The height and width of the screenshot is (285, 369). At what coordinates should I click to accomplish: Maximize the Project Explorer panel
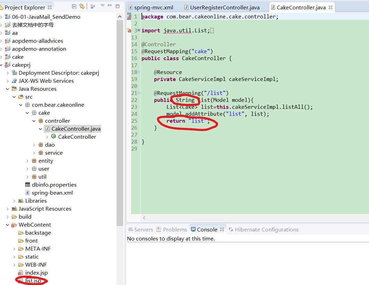coord(118,6)
